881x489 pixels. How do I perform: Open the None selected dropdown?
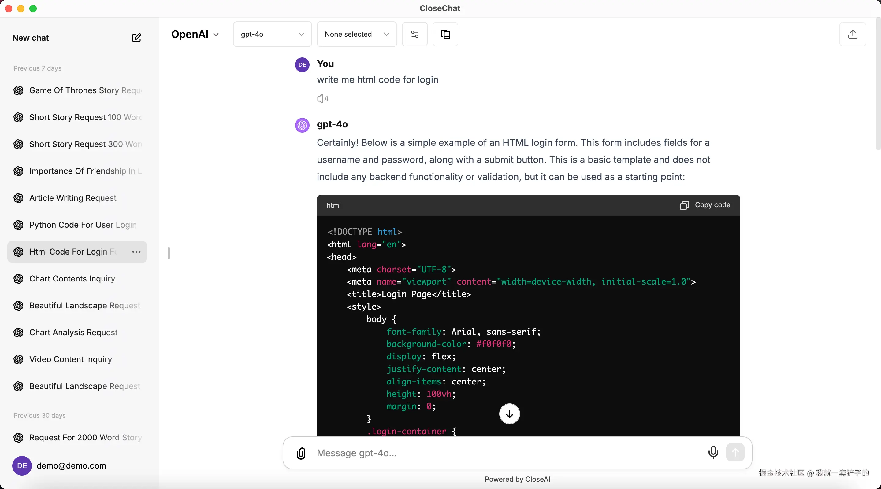tap(356, 34)
